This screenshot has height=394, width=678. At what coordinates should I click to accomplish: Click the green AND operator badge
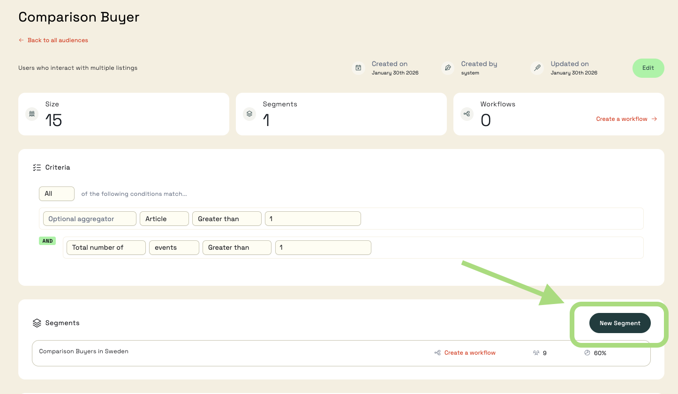tap(47, 241)
